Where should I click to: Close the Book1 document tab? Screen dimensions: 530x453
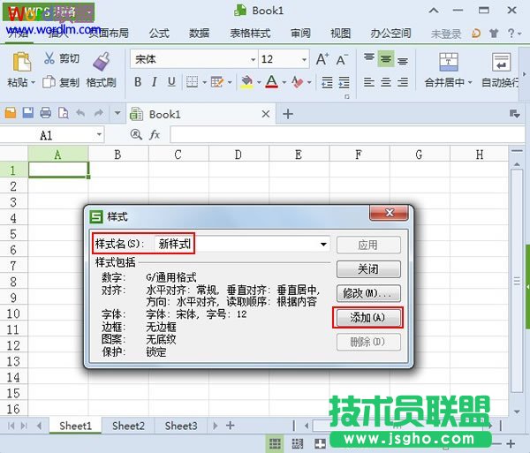pos(266,114)
